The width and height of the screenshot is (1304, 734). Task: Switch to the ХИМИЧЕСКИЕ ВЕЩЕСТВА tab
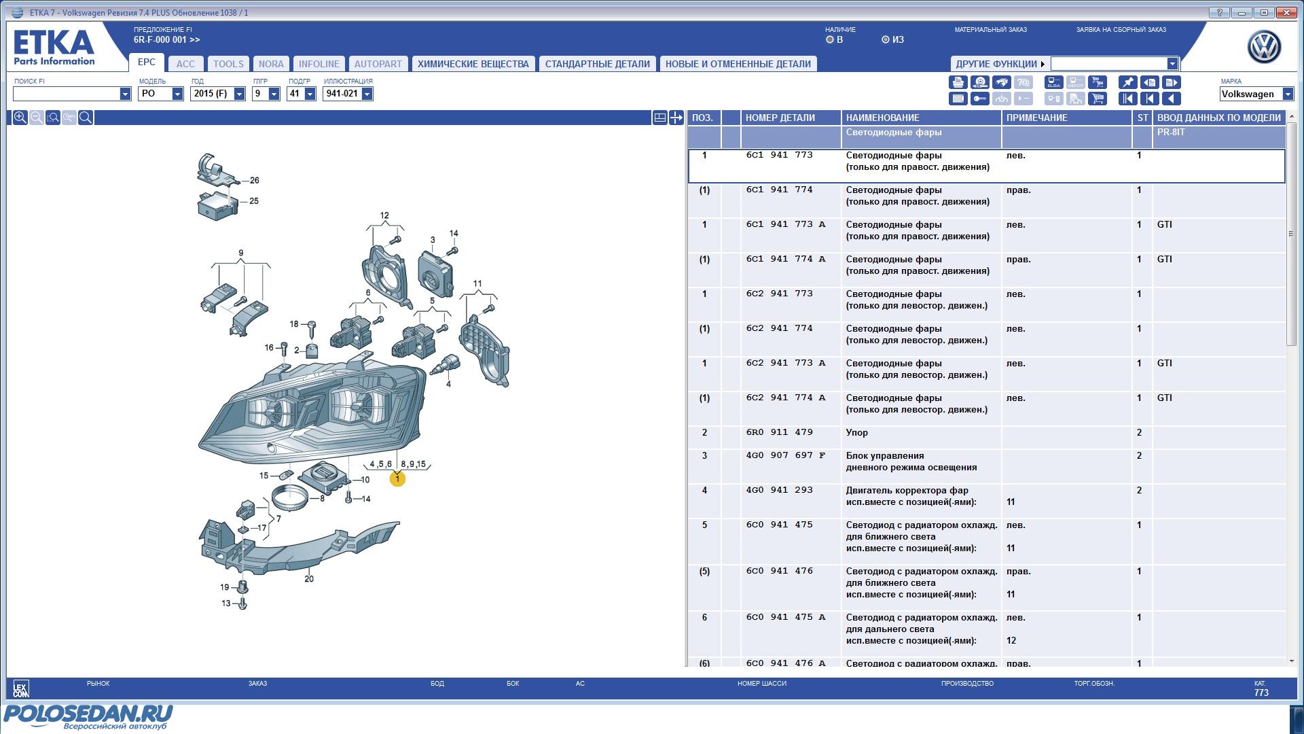473,64
